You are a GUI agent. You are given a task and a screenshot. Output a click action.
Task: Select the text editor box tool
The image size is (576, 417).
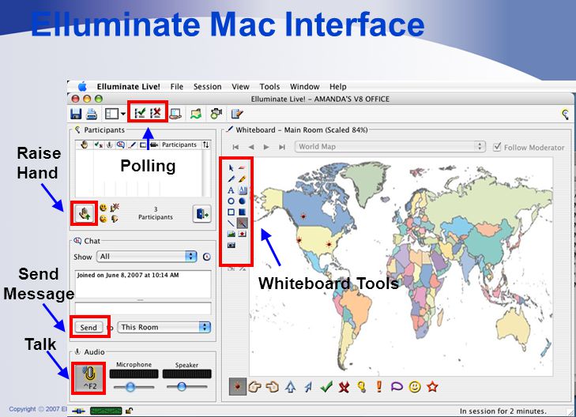point(242,190)
